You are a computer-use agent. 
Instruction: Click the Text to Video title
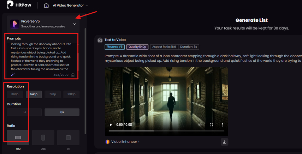pyautogui.click(x=115, y=40)
